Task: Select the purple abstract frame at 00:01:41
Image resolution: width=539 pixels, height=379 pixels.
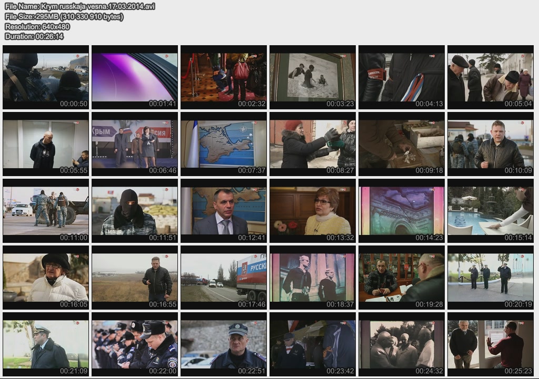Action: [135, 77]
